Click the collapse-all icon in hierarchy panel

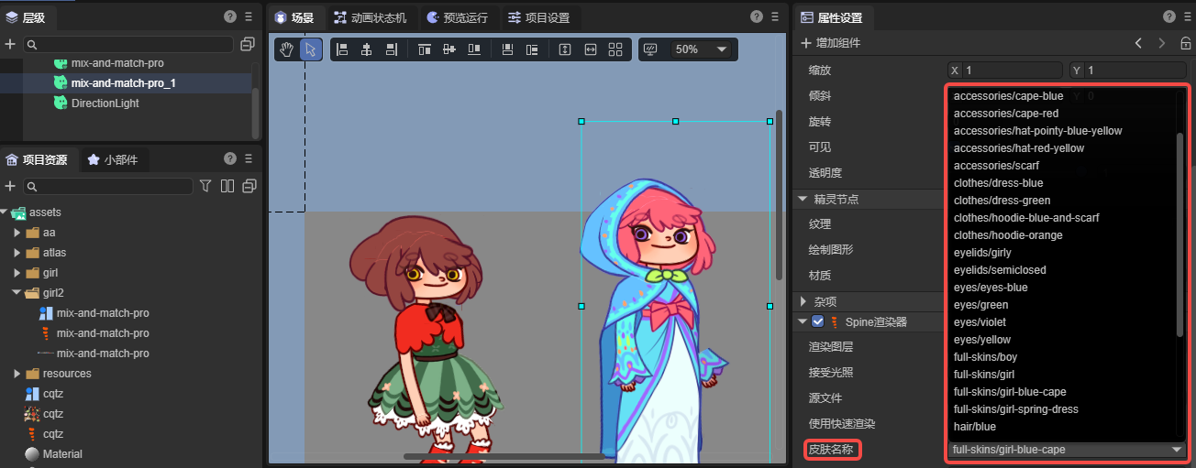[x=247, y=44]
